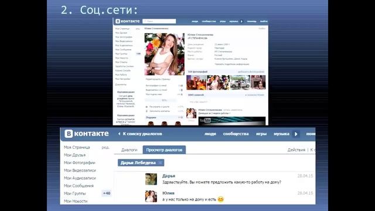
Task: Open Мои Группы in profile page sidebar
Action: 121,54
